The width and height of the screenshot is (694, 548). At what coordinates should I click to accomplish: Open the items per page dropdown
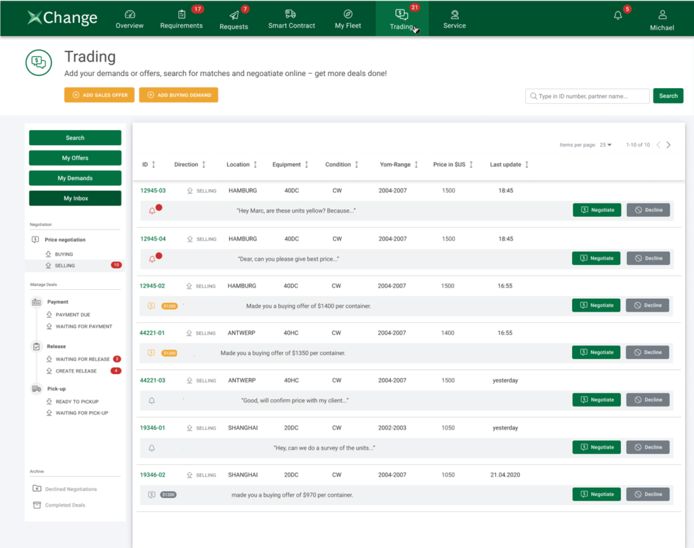point(605,145)
